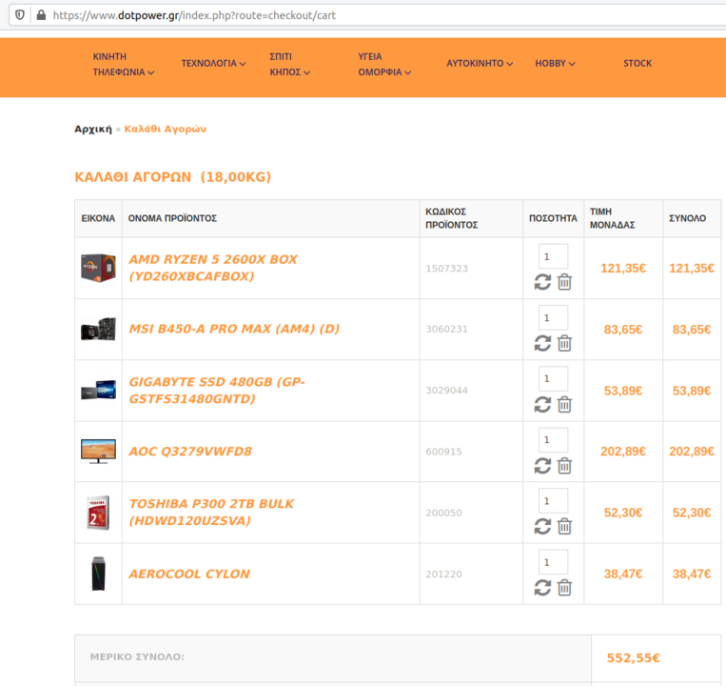This screenshot has height=686, width=726.
Task: Delete AOC Q3279VWFD8 monitor from cart
Action: pos(564,466)
